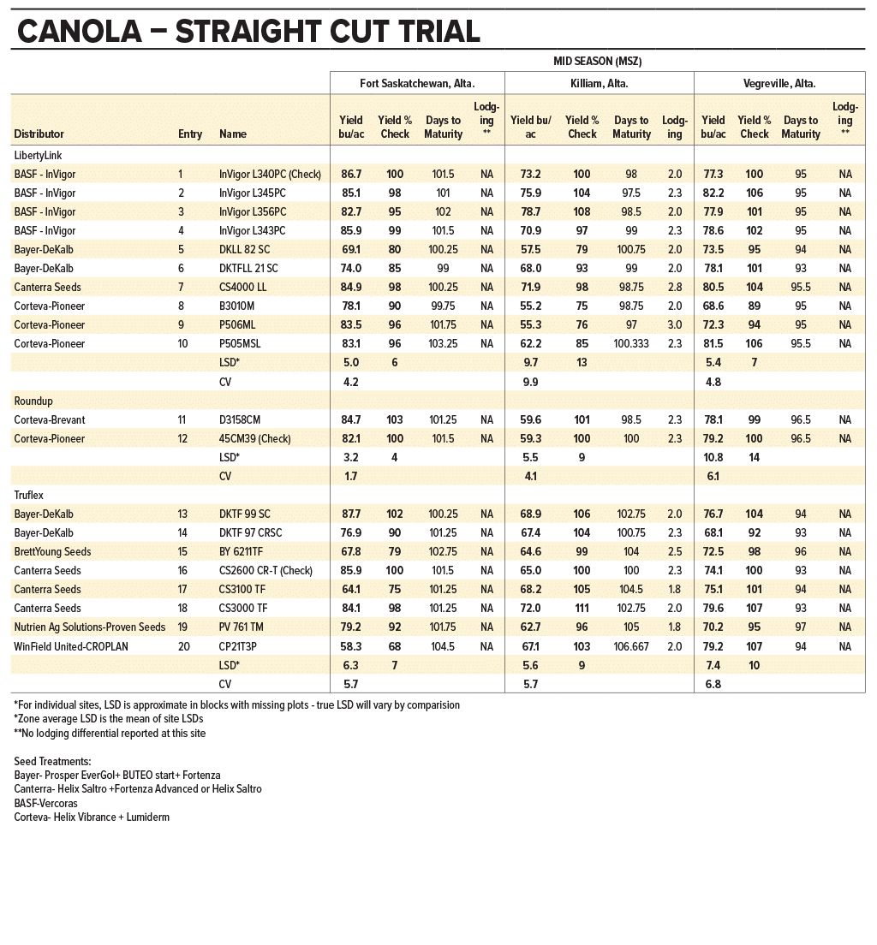
Task: Click the 58.3 yield value for CP21T3P
Action: 351,646
